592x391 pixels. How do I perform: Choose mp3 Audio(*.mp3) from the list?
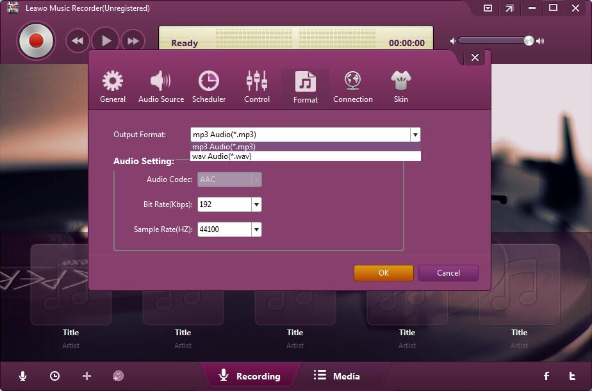[306, 147]
